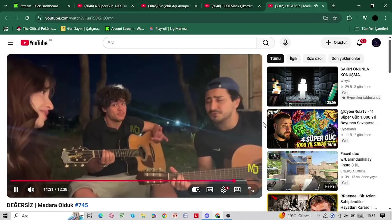Screen dimensions: 392x220
Task: Mute the video player volume
Action: [31, 190]
